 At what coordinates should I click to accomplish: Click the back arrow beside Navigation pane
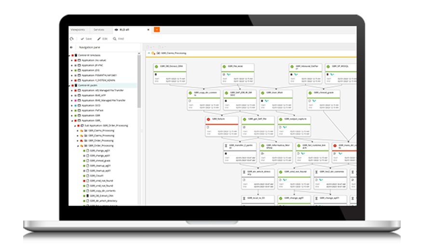(x=72, y=47)
